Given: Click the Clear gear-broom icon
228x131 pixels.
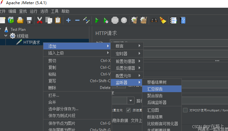Looking at the screenshot, I should pyautogui.click(x=134, y=20).
